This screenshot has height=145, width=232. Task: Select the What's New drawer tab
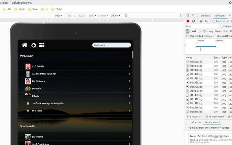211,122
